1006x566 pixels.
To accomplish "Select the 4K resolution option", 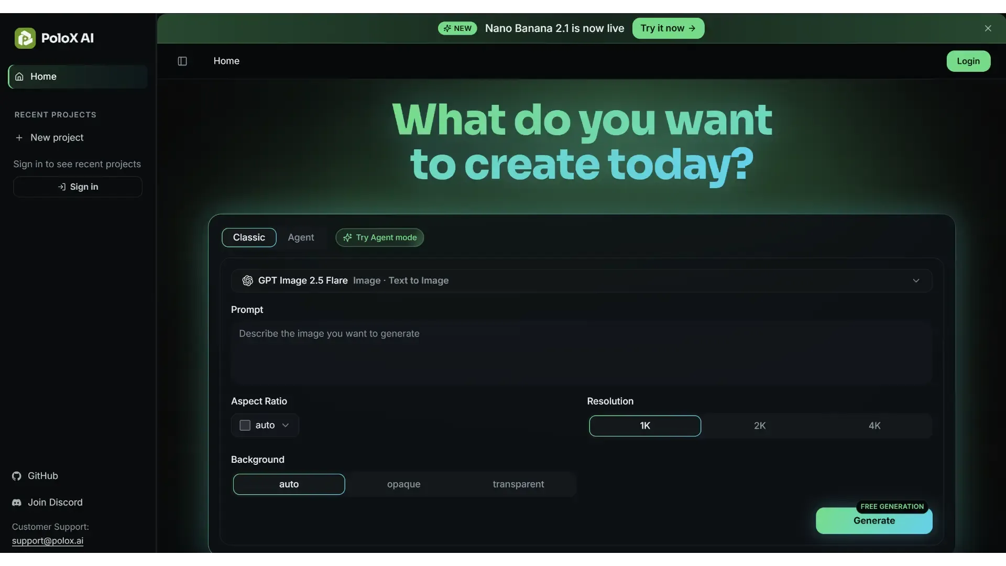I will coord(874,426).
